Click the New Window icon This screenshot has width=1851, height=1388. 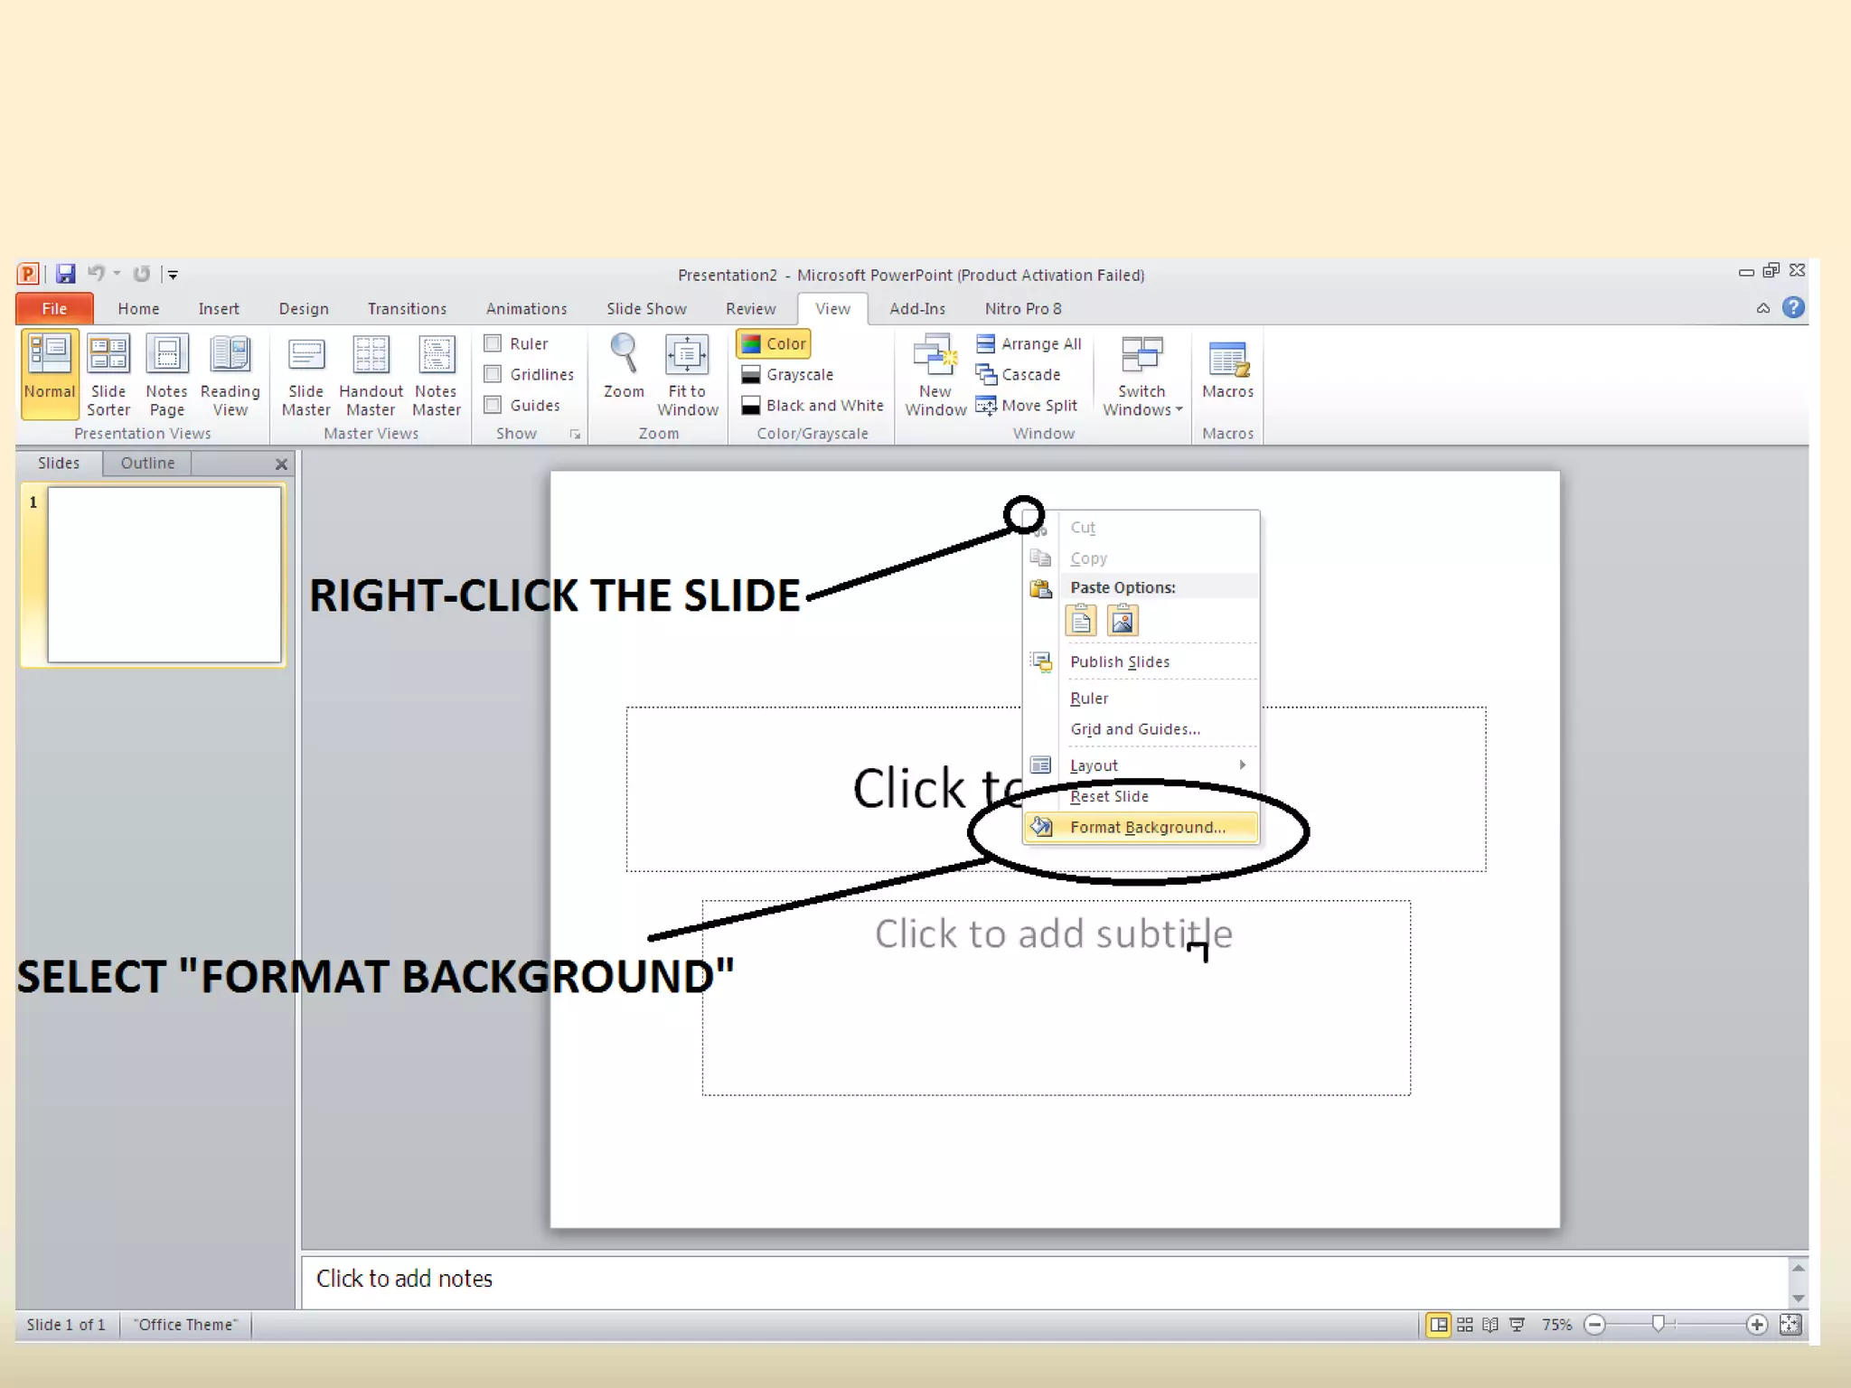pyautogui.click(x=935, y=354)
